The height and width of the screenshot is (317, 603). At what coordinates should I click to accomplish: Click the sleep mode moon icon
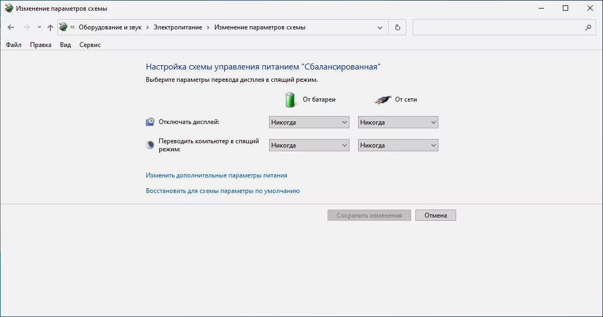click(x=150, y=145)
